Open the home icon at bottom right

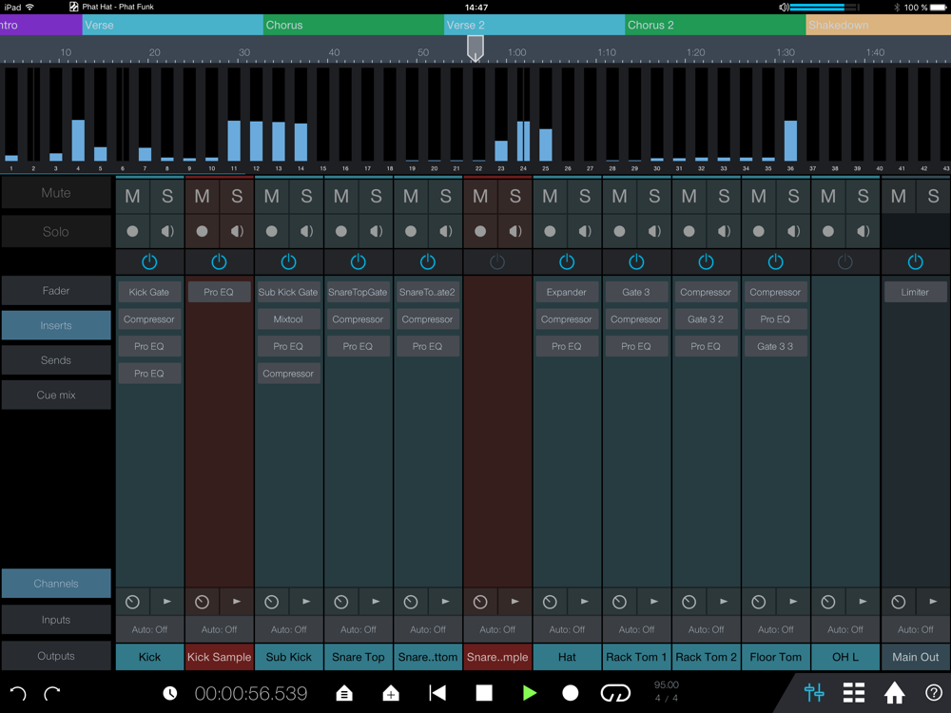click(894, 693)
